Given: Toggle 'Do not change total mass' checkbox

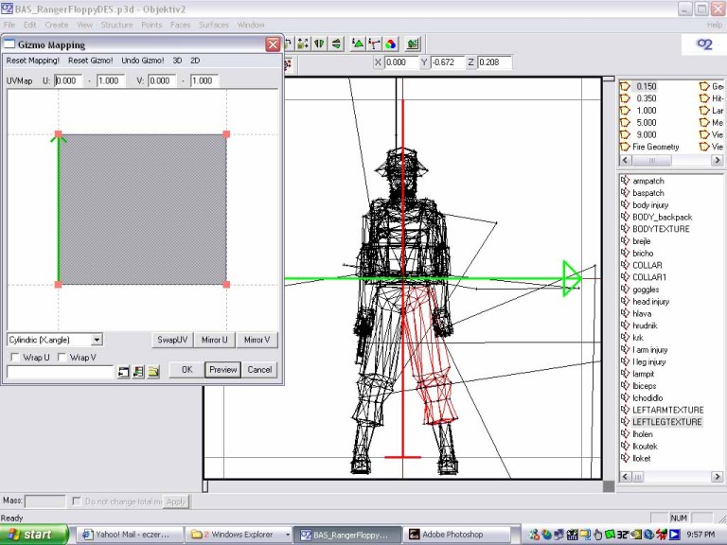Looking at the screenshot, I should click(x=78, y=501).
